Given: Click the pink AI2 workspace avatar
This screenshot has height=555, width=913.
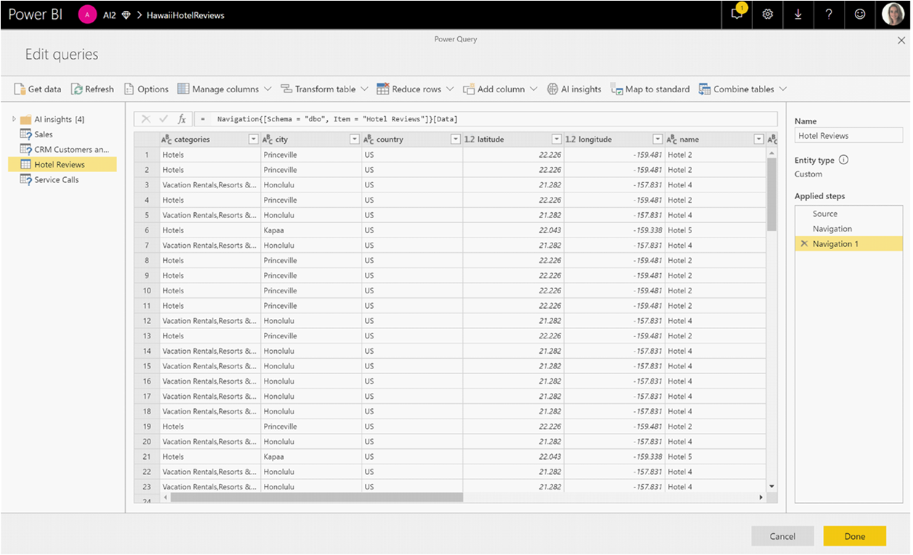Looking at the screenshot, I should click(87, 15).
